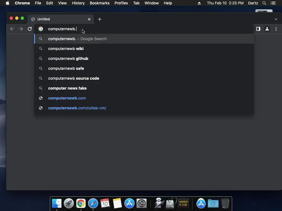The width and height of the screenshot is (282, 211).
Task: Select 'computernewb github' suggestion
Action: pyautogui.click(x=144, y=59)
